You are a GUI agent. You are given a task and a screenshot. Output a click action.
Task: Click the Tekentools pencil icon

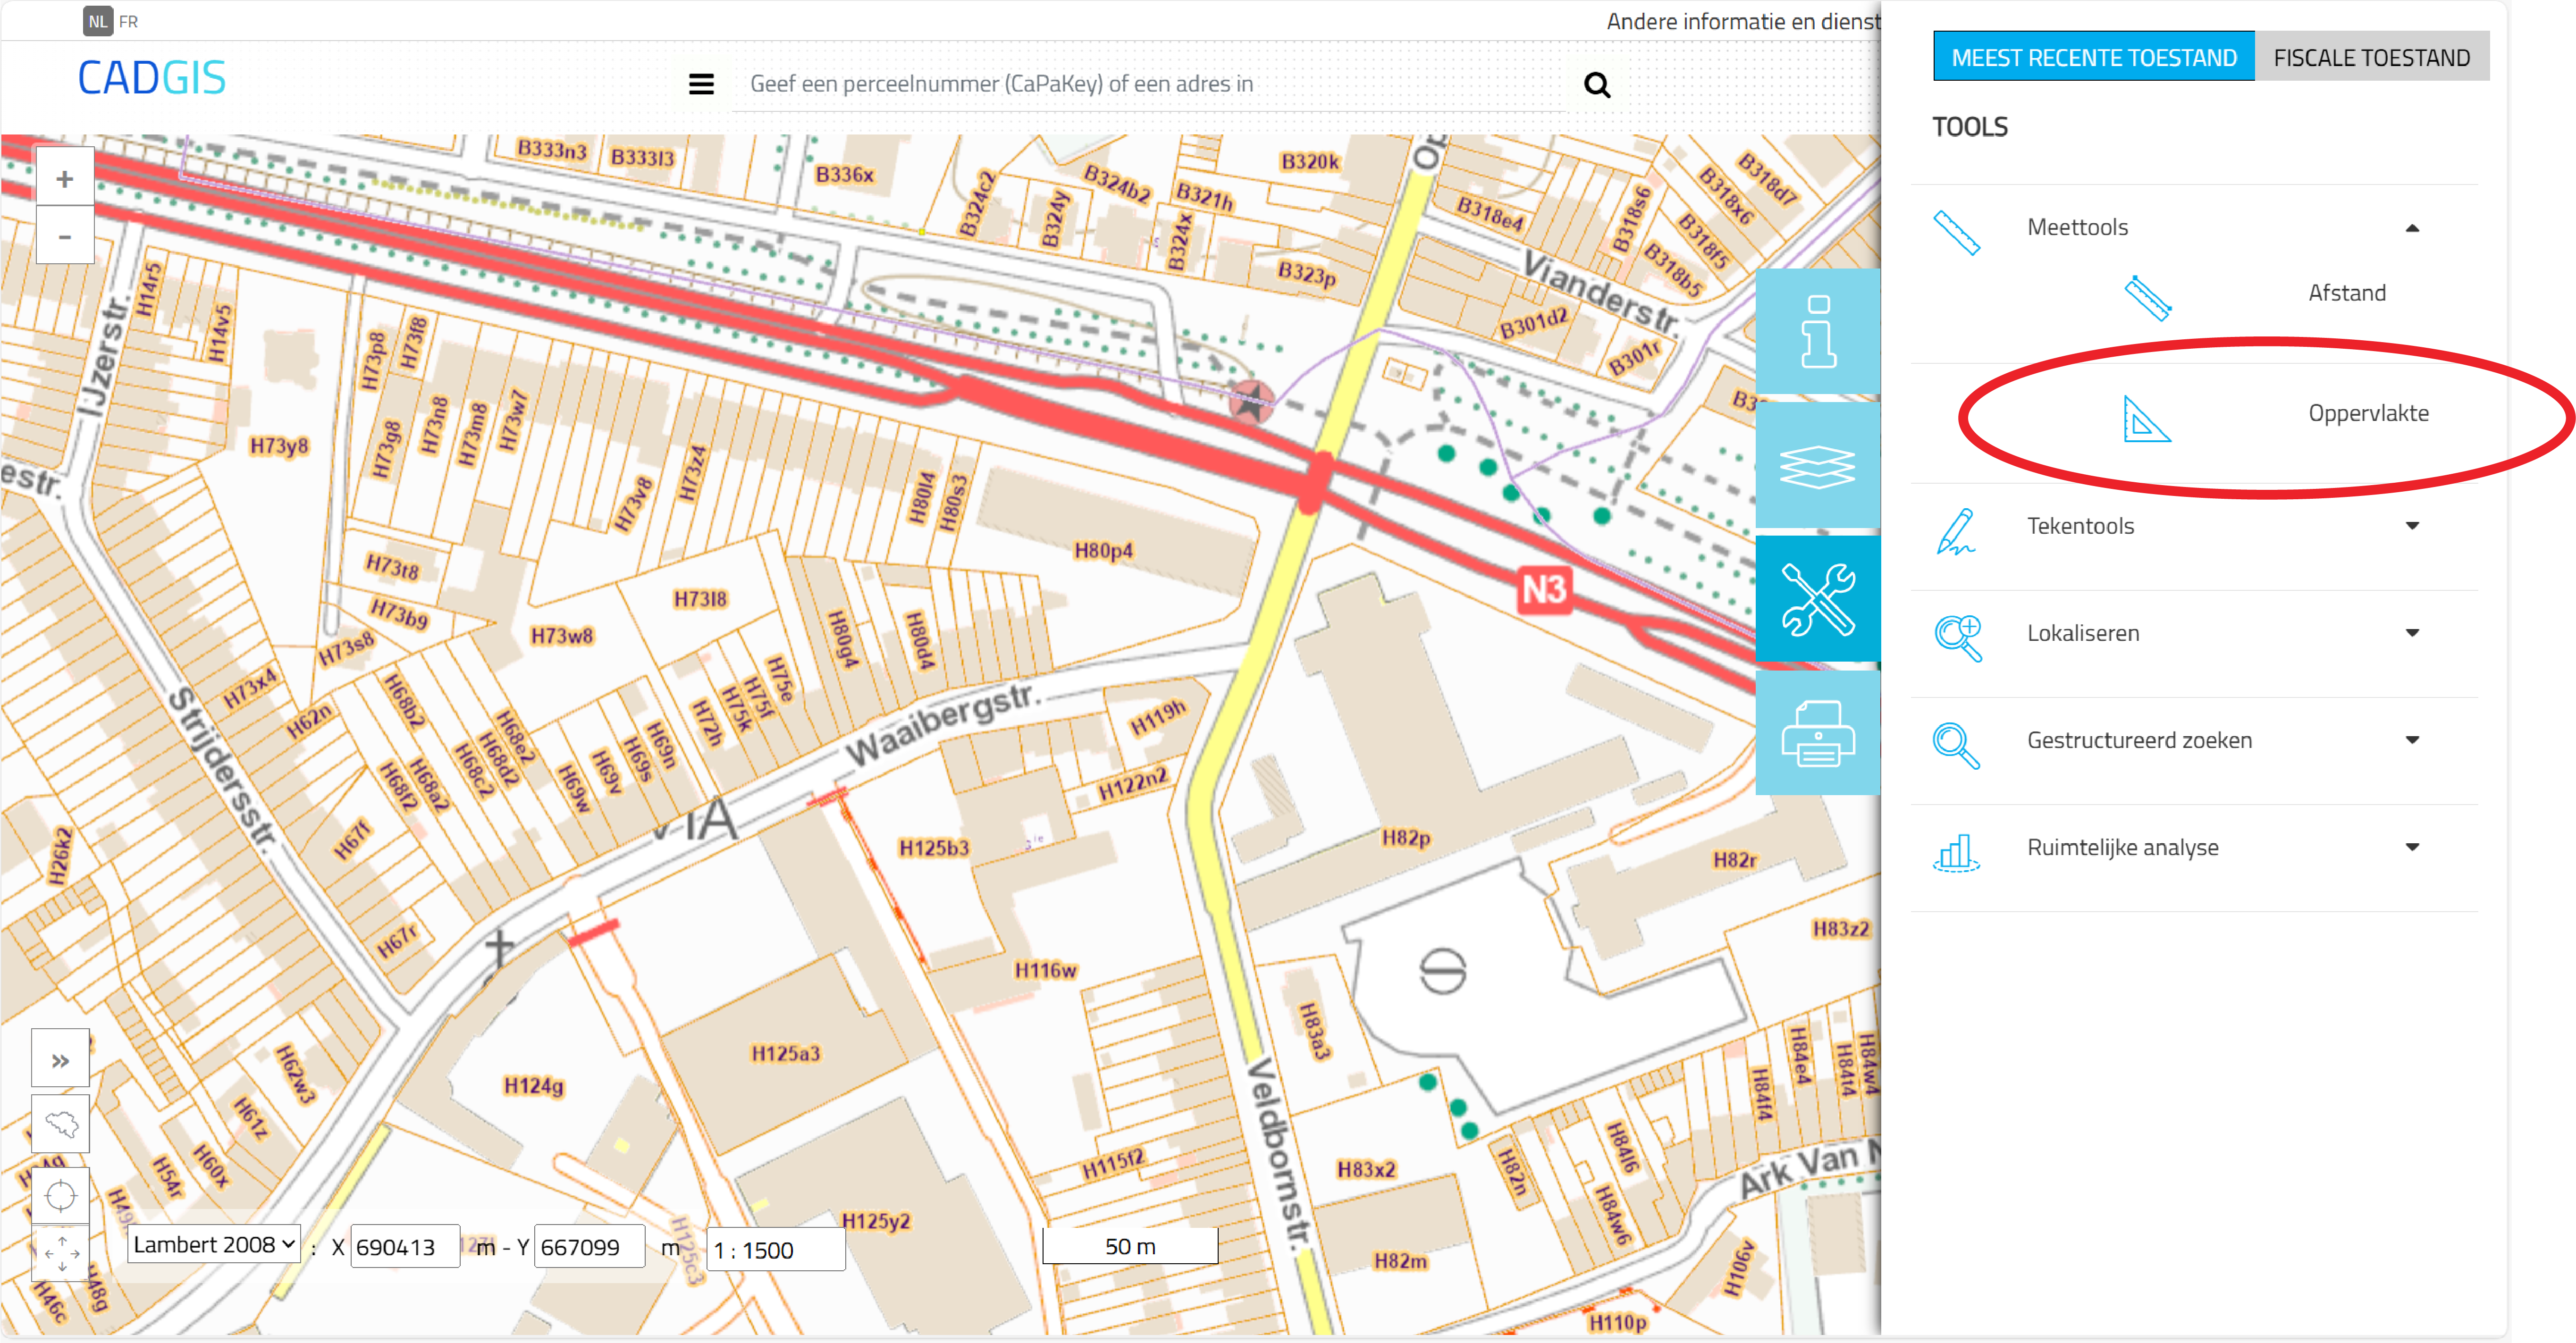click(x=1956, y=531)
